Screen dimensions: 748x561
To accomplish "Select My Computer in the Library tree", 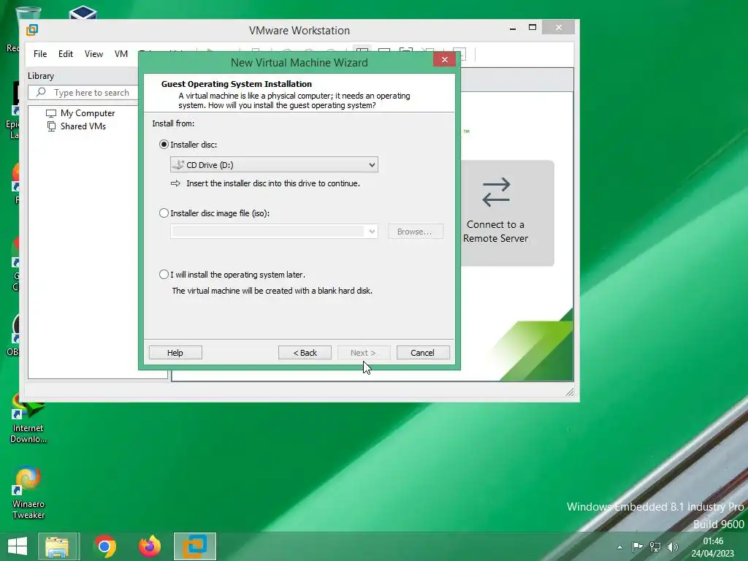I will [x=80, y=113].
